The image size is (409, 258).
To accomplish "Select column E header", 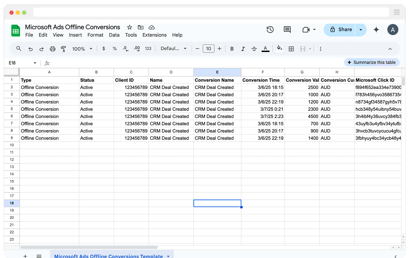I will [x=217, y=72].
